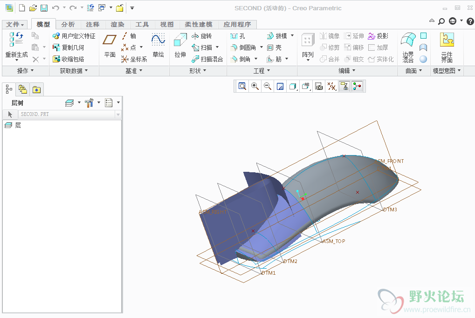Switch to the Analysis (分析) tab
475x318 pixels.
click(68, 25)
